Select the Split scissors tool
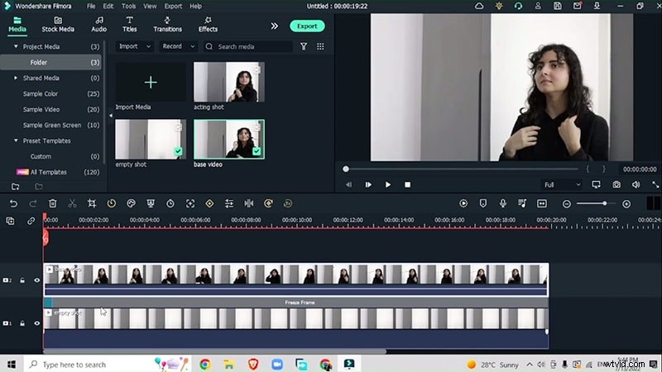Image resolution: width=662 pixels, height=372 pixels. click(x=72, y=203)
